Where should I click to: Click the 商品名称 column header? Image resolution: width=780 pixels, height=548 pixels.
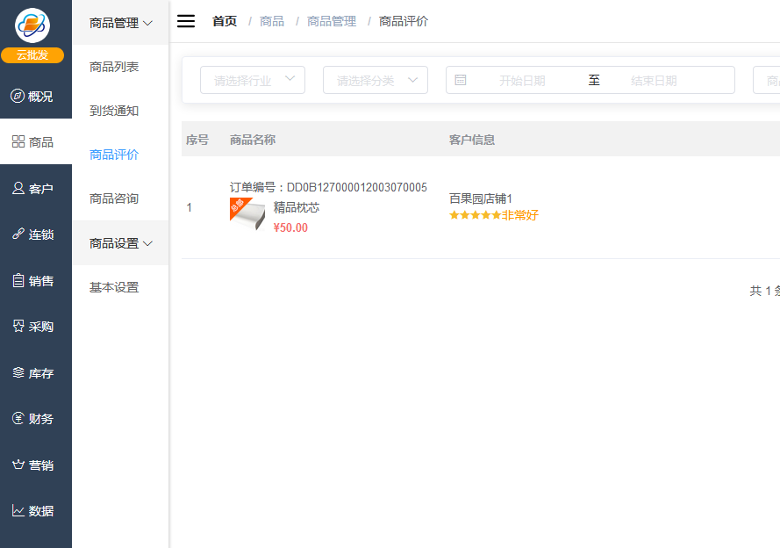pyautogui.click(x=252, y=140)
